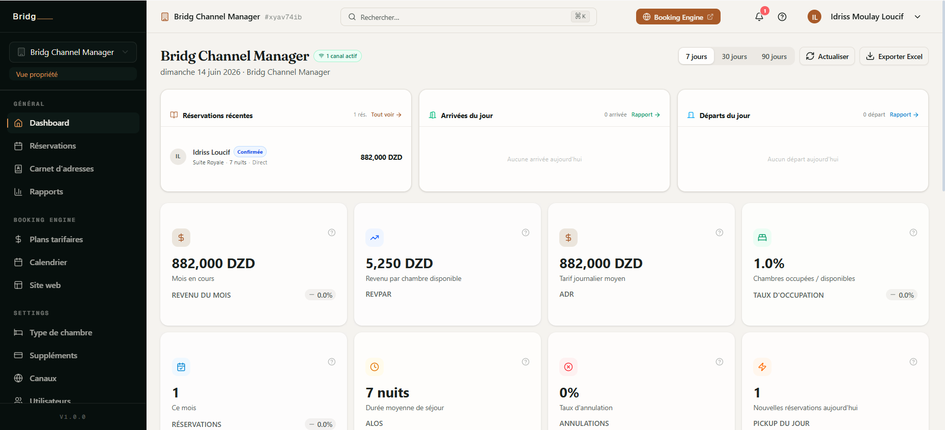945x430 pixels.
Task: Click the 1 canal actif badge
Action: click(338, 56)
